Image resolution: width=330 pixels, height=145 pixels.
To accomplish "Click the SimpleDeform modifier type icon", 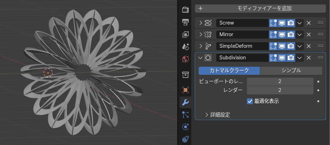I will tap(208, 46).
